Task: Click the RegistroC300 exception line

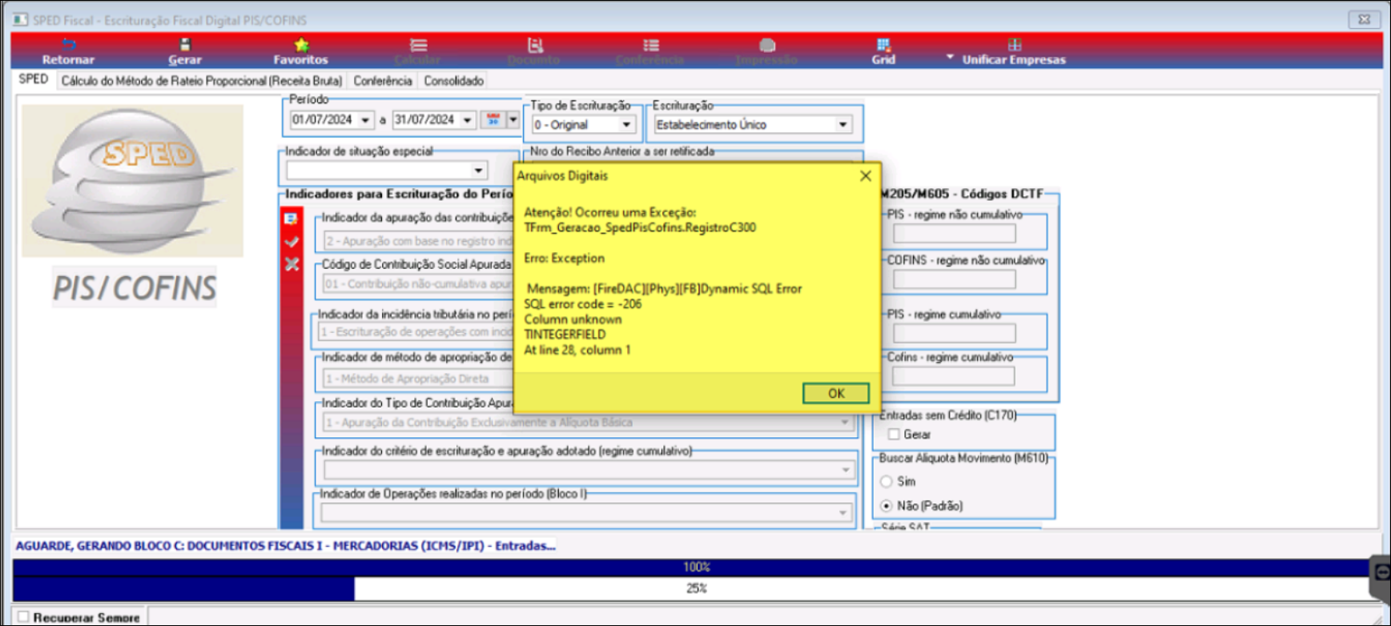Action: pyautogui.click(x=640, y=227)
